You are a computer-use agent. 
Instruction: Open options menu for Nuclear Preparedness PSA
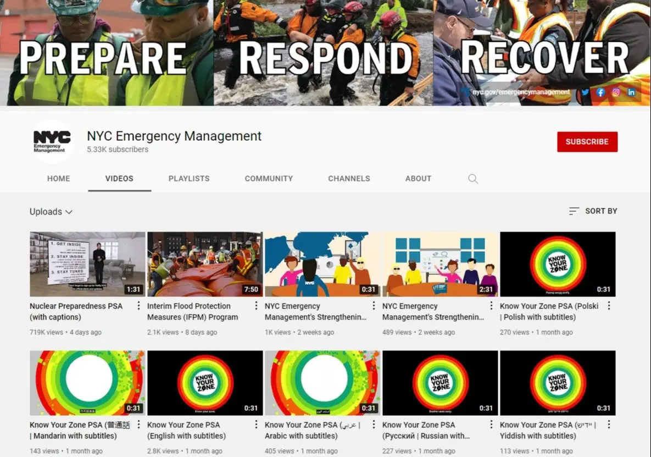[x=138, y=306]
